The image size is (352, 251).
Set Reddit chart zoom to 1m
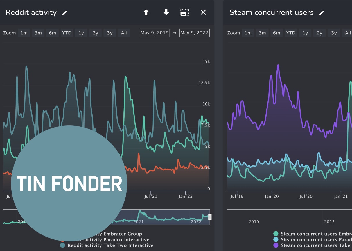point(24,33)
